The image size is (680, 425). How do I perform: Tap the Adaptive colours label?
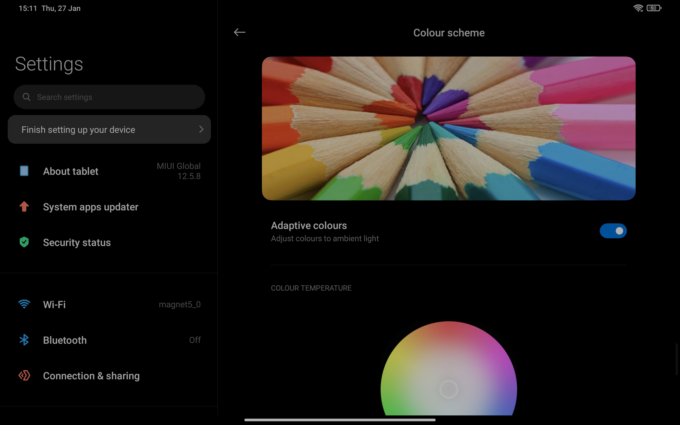[309, 226]
